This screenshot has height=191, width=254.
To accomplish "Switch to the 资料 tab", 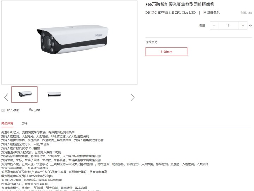I will click(24, 123).
